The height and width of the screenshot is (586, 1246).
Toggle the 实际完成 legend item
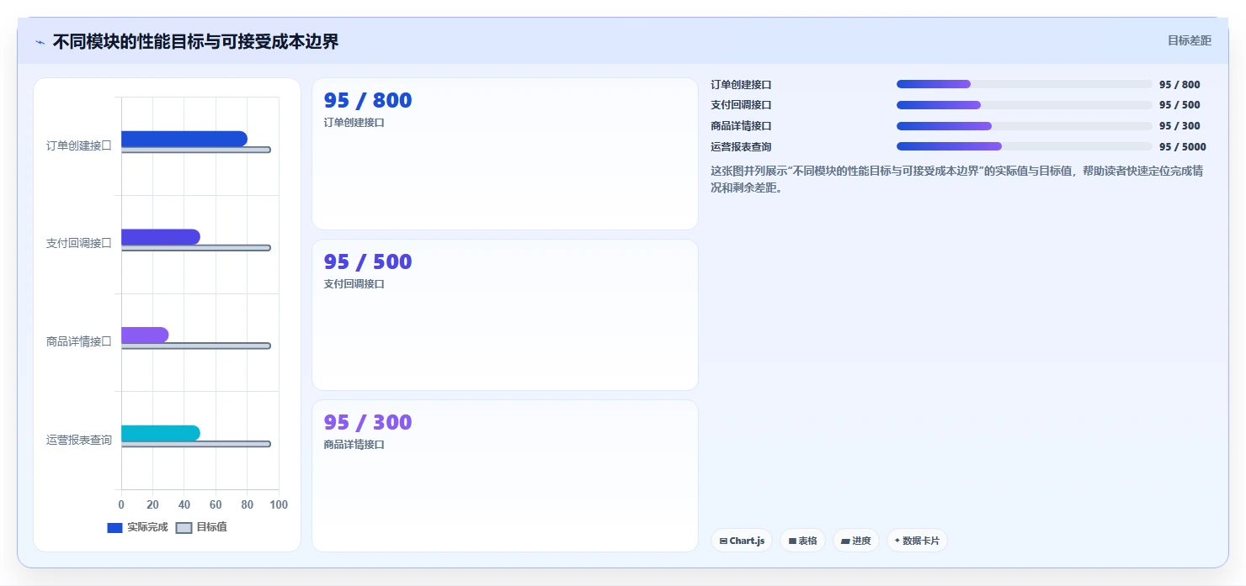(137, 527)
